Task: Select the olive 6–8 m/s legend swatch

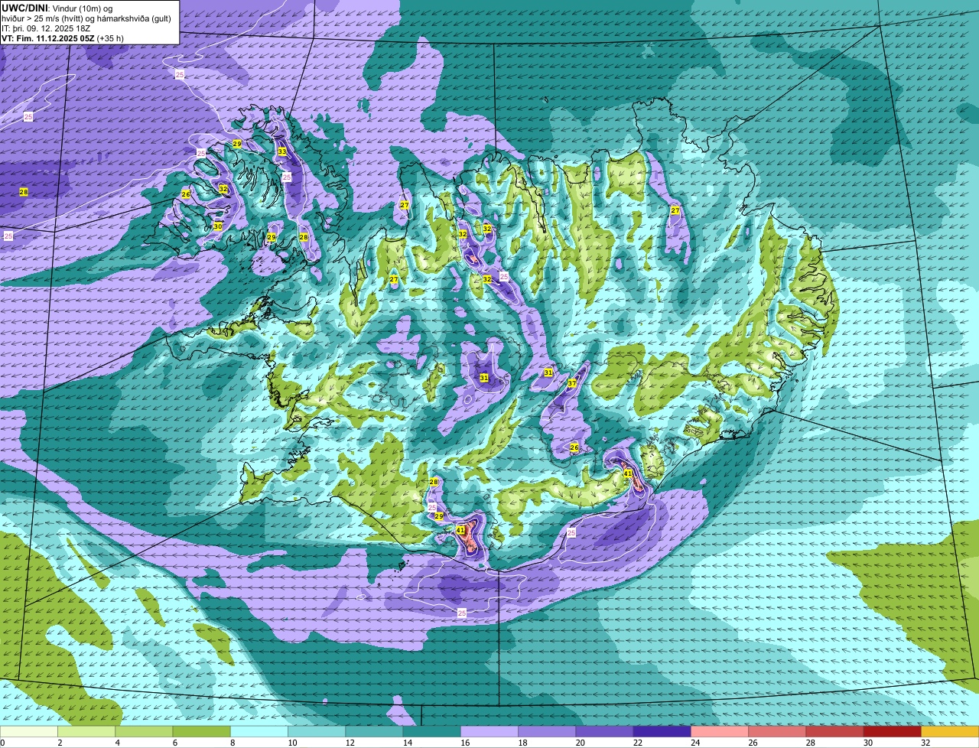Action: coord(201,731)
